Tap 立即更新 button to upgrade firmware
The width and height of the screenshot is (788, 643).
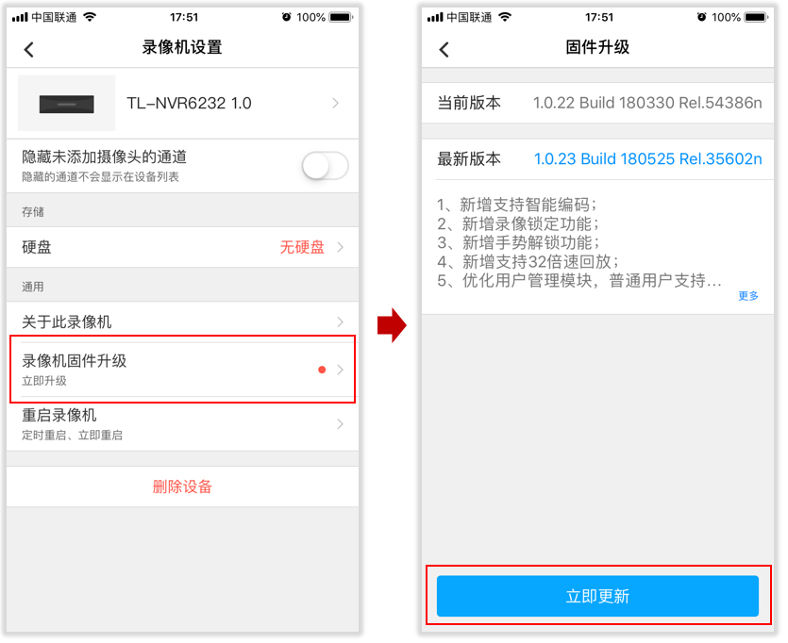click(597, 596)
